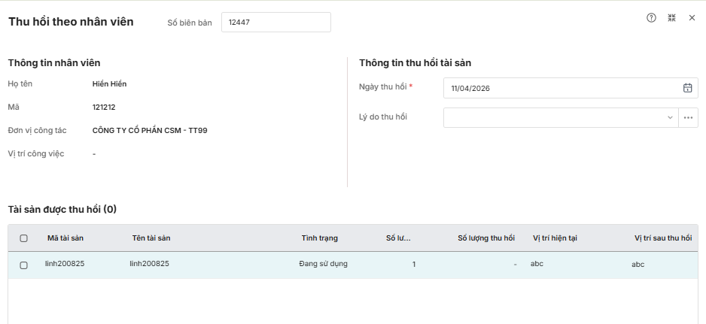Click the Số biên bản input field

(x=275, y=23)
